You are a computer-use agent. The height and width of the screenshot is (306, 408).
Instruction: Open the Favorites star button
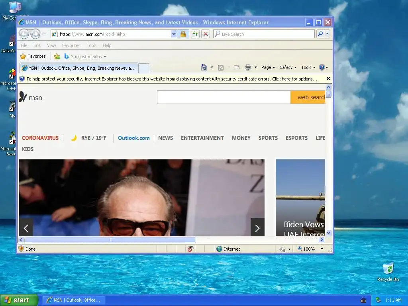coord(33,56)
